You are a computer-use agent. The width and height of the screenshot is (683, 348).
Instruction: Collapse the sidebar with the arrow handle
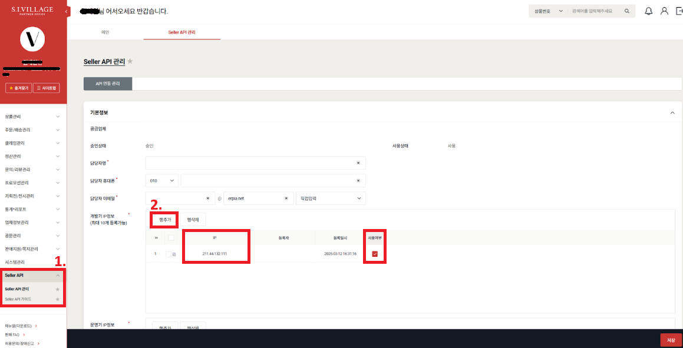pos(67,11)
